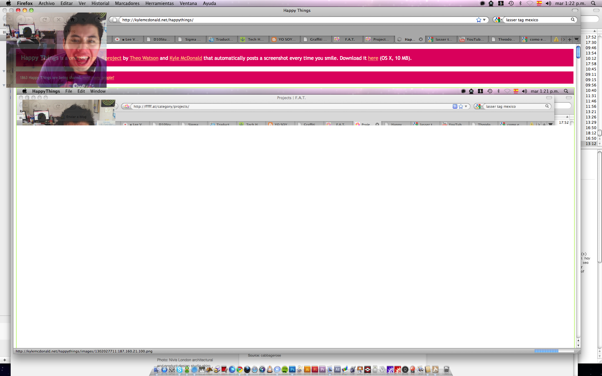Switch to the F.A.T. tab
This screenshot has height=376, width=602.
pyautogui.click(x=347, y=39)
